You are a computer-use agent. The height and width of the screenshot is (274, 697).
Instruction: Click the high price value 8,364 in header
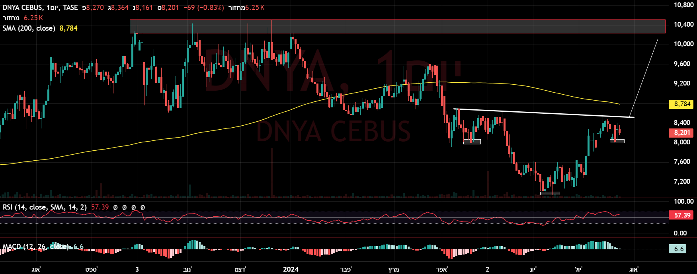[x=120, y=8]
